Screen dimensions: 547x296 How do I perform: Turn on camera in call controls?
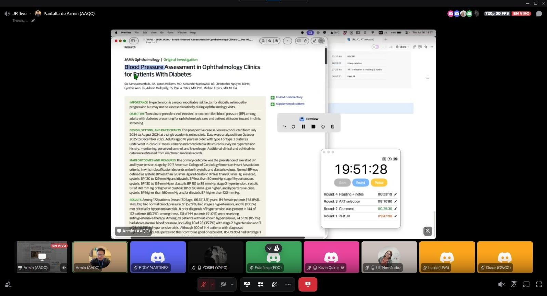[x=223, y=284]
